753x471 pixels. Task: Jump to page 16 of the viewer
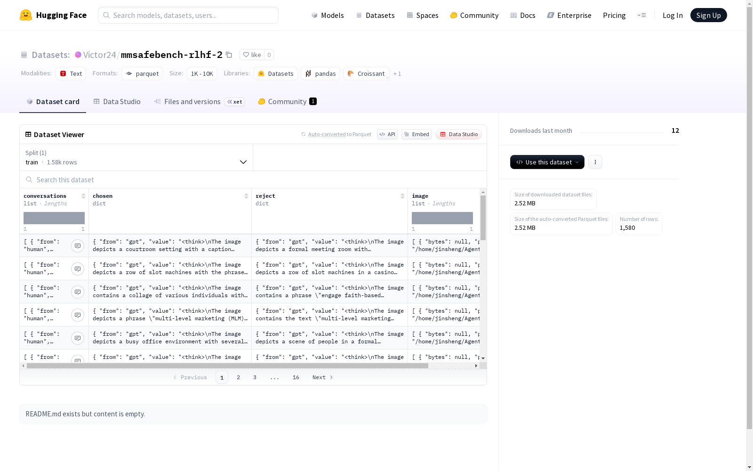tap(296, 377)
